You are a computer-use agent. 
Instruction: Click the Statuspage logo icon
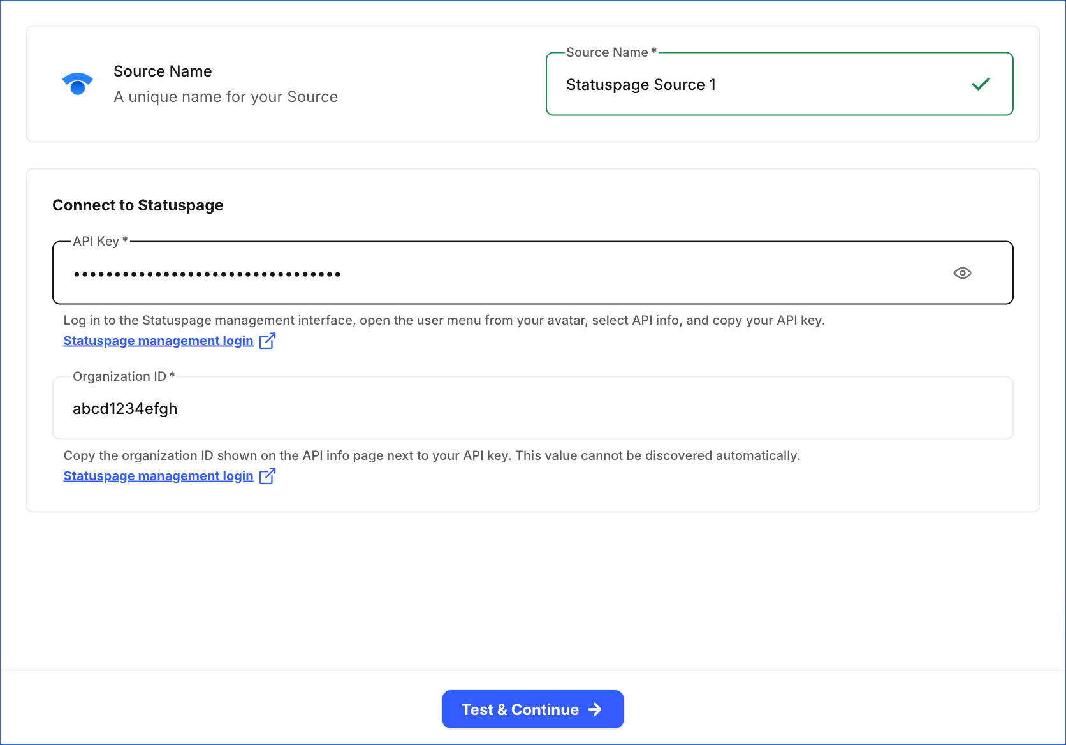tap(78, 84)
